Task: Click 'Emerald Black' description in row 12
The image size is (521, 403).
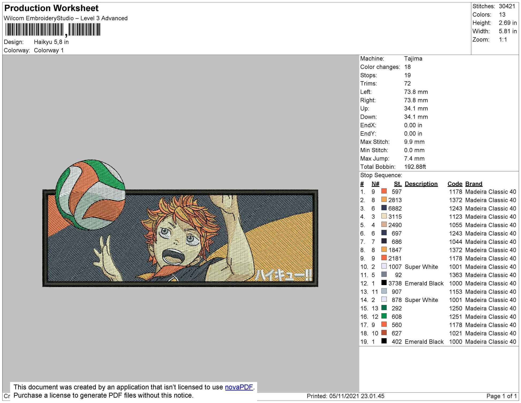Action: (424, 283)
